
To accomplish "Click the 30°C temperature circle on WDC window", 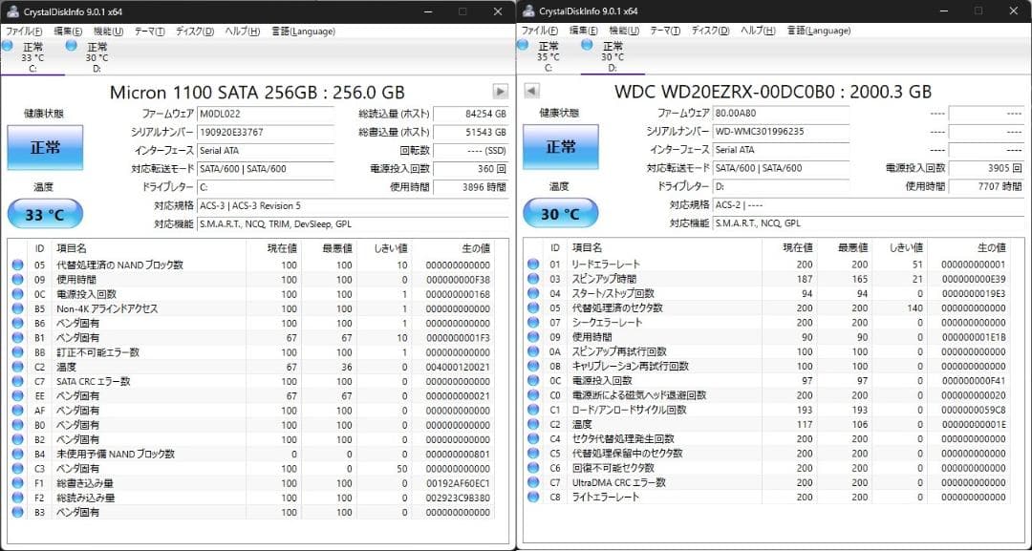I will click(x=560, y=213).
